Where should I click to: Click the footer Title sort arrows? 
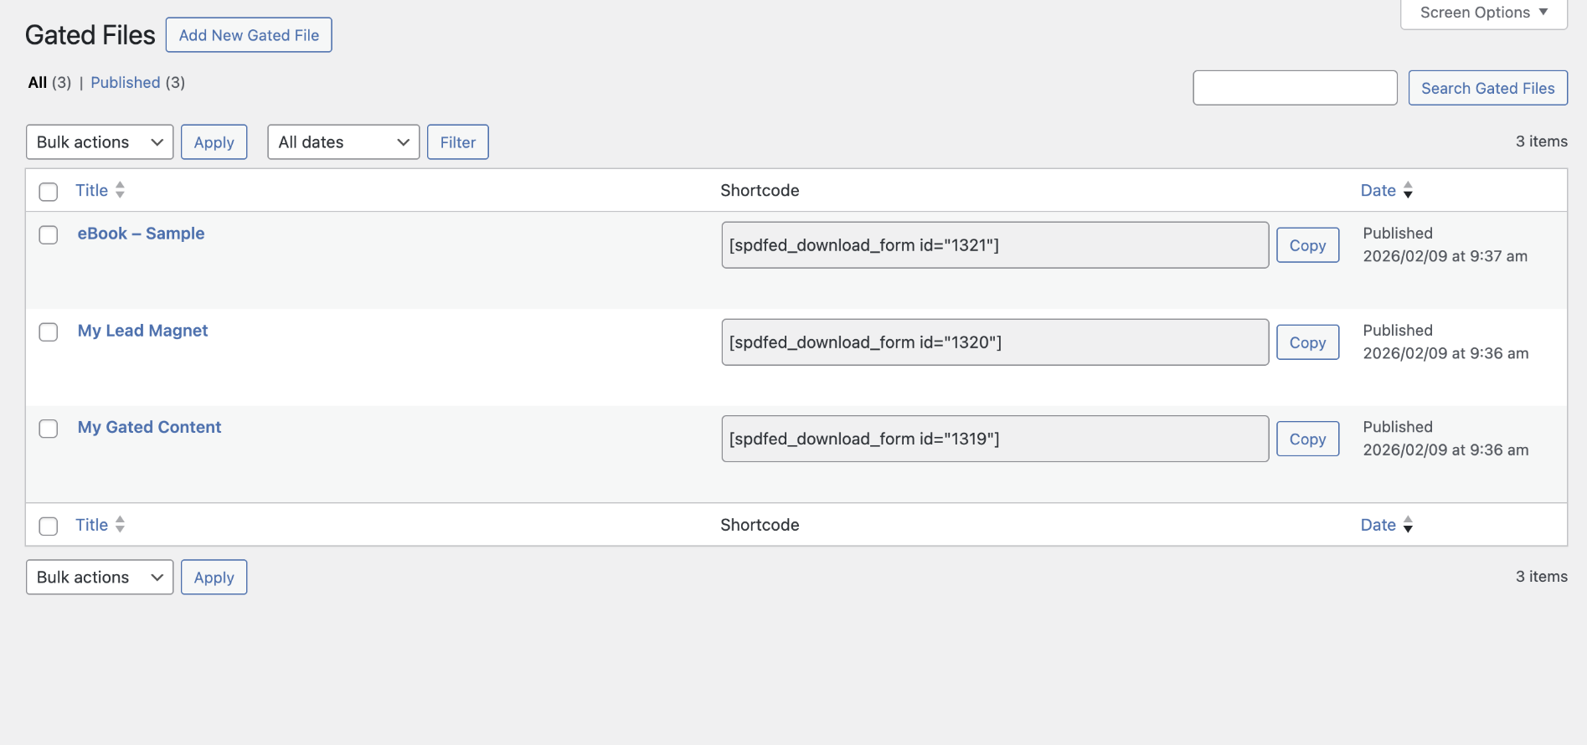coord(120,525)
